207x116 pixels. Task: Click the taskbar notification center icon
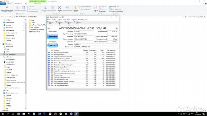point(204,114)
